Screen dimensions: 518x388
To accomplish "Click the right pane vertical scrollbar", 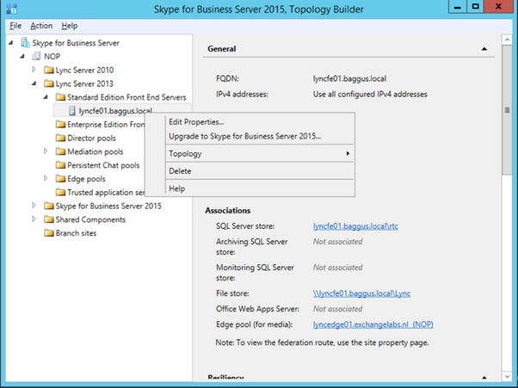I will click(x=507, y=215).
